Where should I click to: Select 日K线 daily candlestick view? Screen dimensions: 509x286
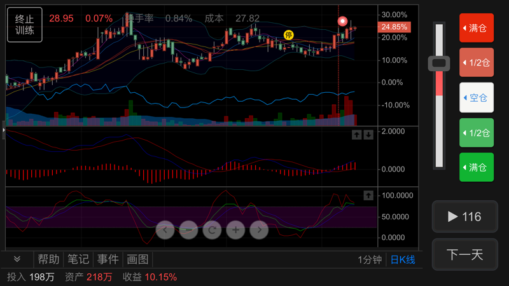click(x=403, y=260)
